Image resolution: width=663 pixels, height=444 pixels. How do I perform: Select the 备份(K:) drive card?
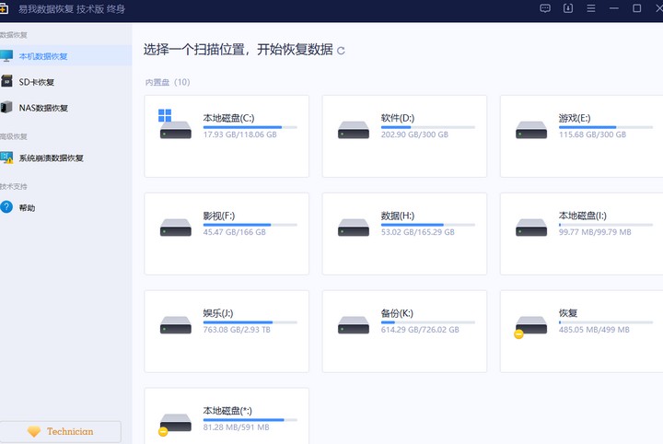point(404,331)
